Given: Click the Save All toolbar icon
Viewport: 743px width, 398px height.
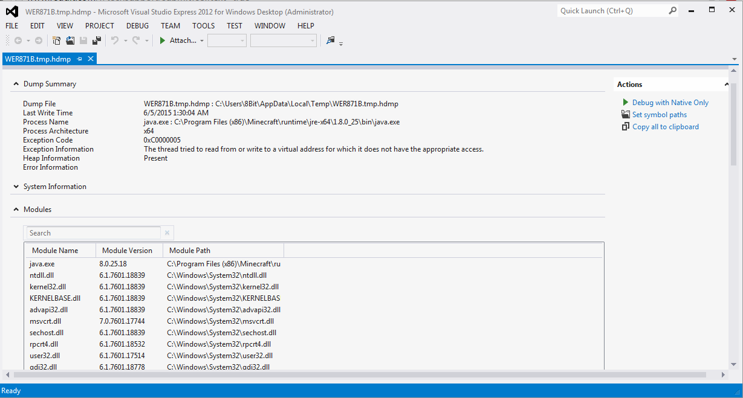Looking at the screenshot, I should [x=96, y=40].
